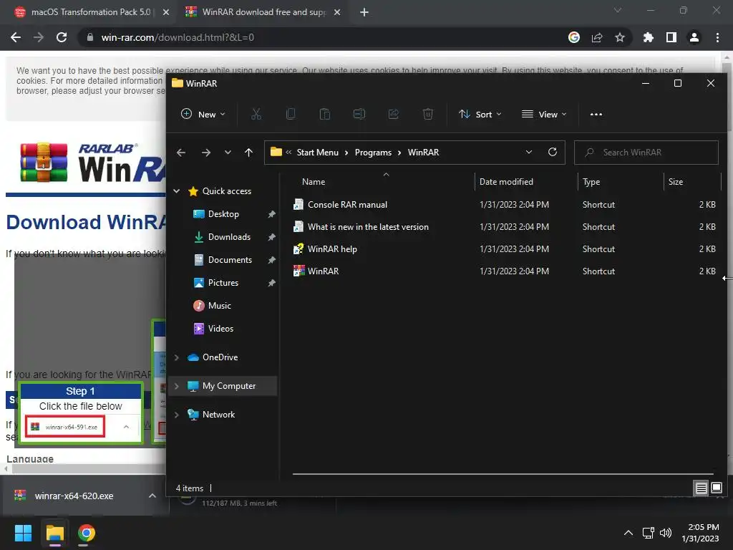Go up one folder level
The height and width of the screenshot is (550, 733).
pyautogui.click(x=248, y=153)
